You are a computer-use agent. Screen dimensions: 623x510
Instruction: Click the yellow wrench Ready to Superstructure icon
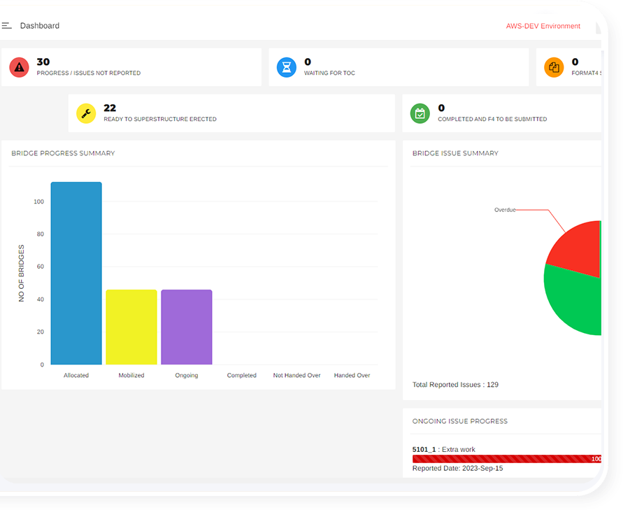tap(86, 113)
